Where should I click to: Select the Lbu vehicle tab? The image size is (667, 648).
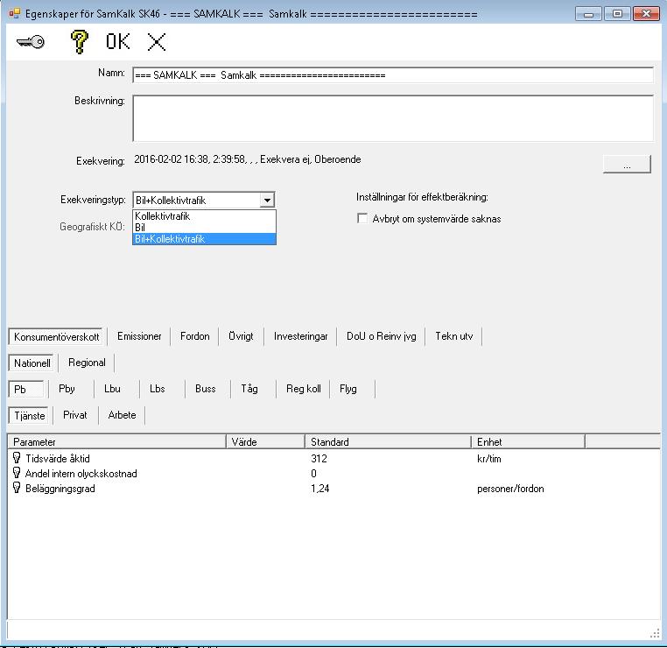coord(112,389)
